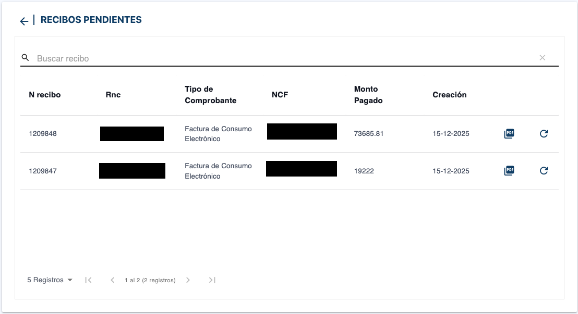The image size is (578, 314).
Task: Go to the first page of records
Action: point(88,280)
